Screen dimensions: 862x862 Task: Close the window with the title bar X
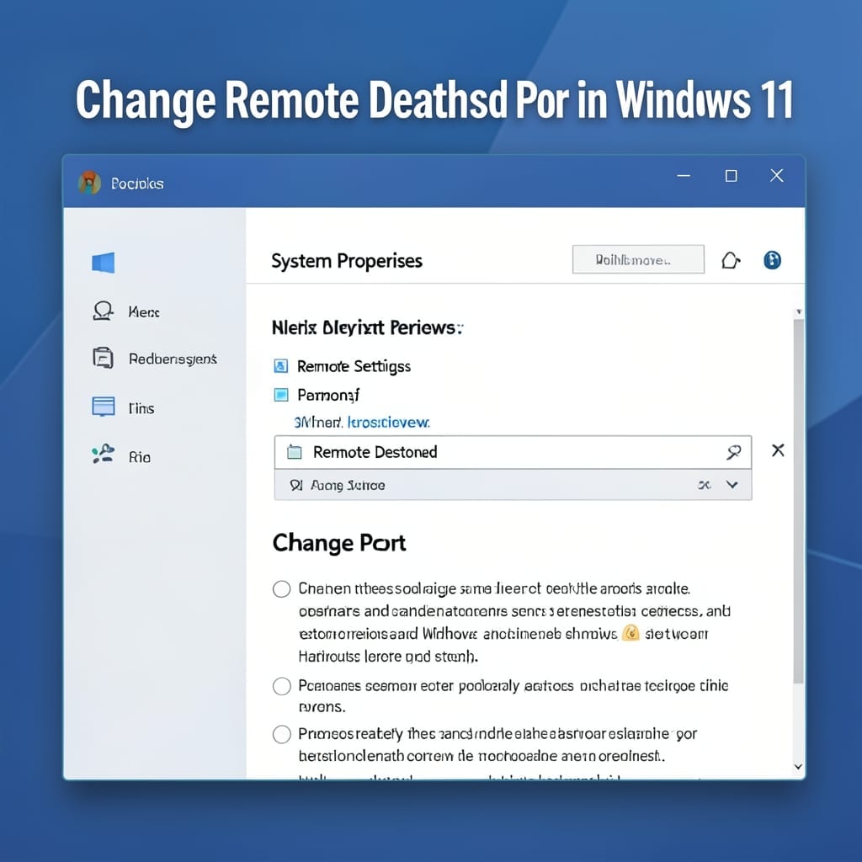(x=776, y=175)
